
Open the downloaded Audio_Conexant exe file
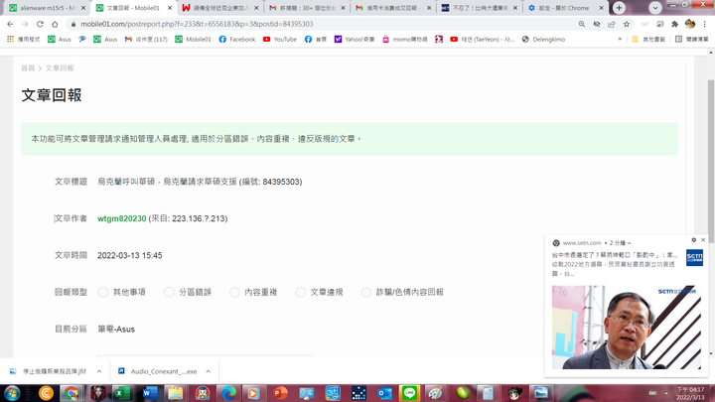pyautogui.click(x=158, y=371)
